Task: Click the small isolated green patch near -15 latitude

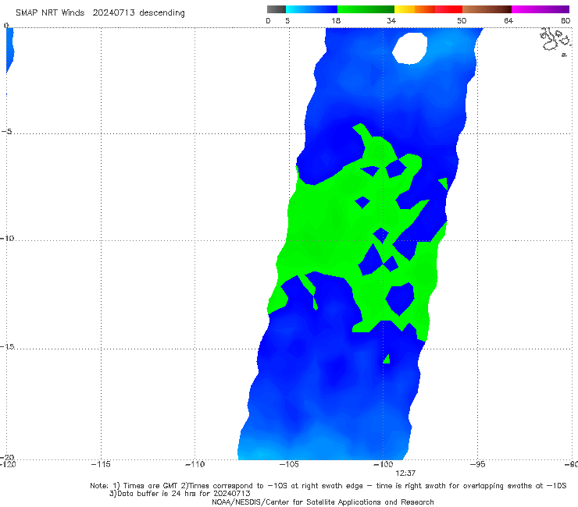Action: click(387, 359)
